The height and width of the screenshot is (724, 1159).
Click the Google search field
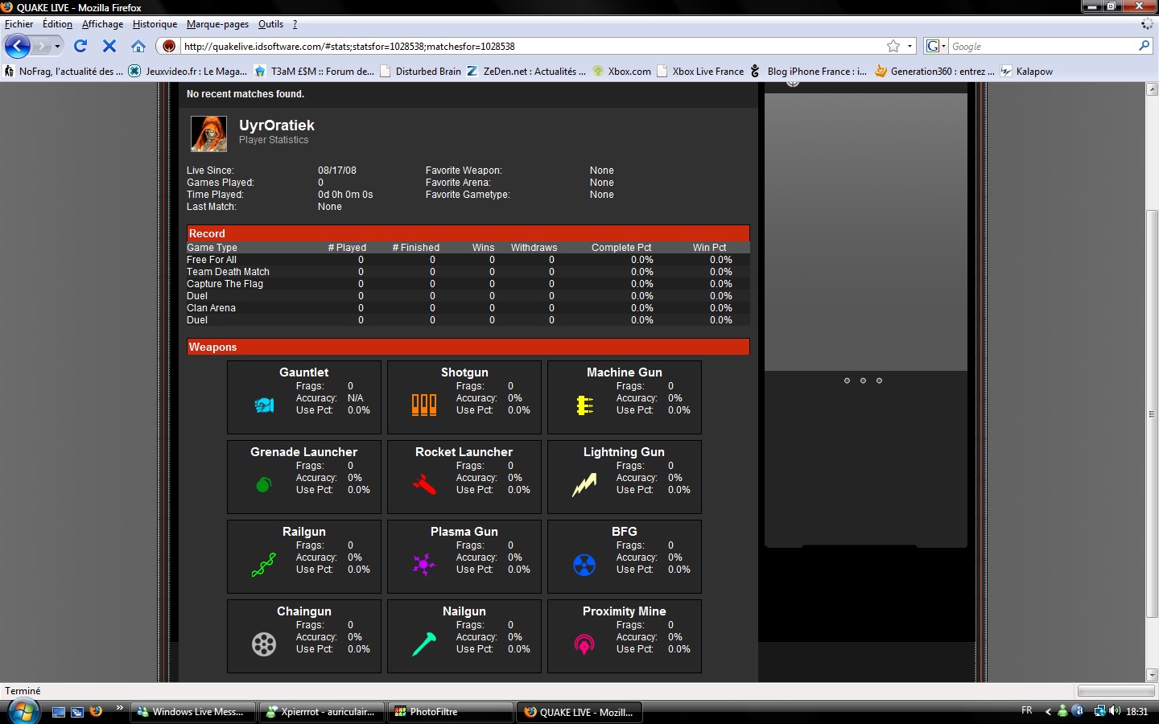pos(1042,46)
